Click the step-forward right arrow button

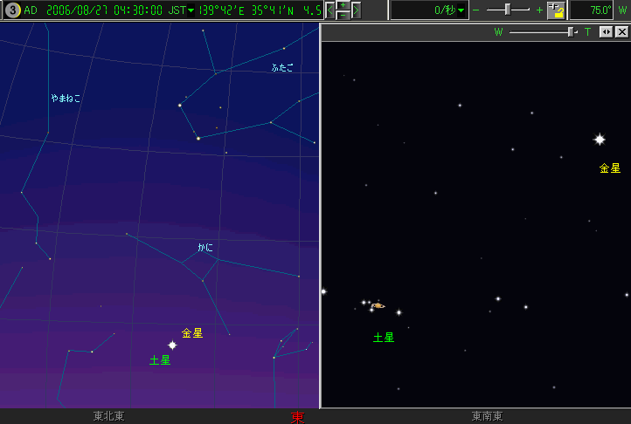(357, 10)
